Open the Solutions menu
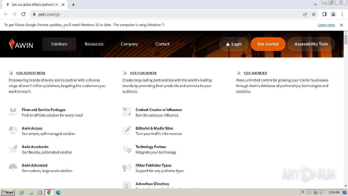 59,44
